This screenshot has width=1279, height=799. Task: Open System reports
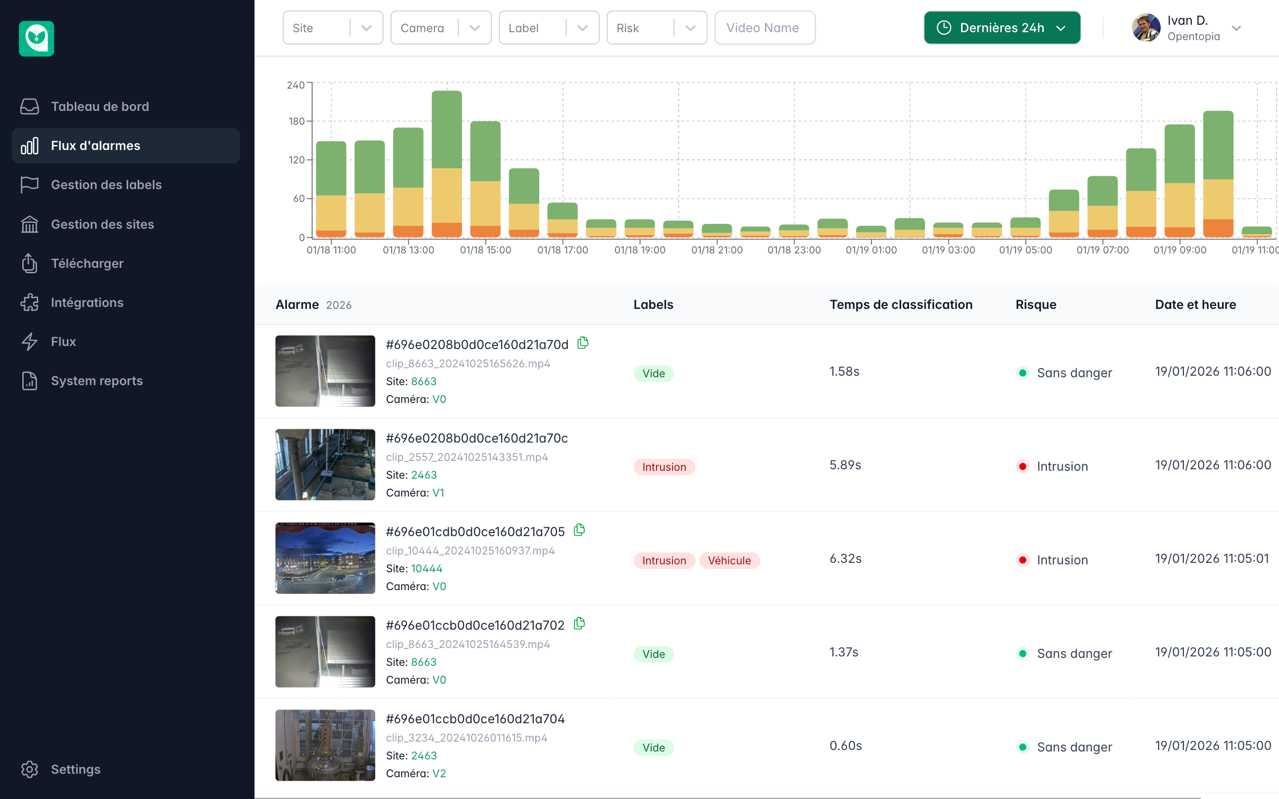click(x=97, y=381)
